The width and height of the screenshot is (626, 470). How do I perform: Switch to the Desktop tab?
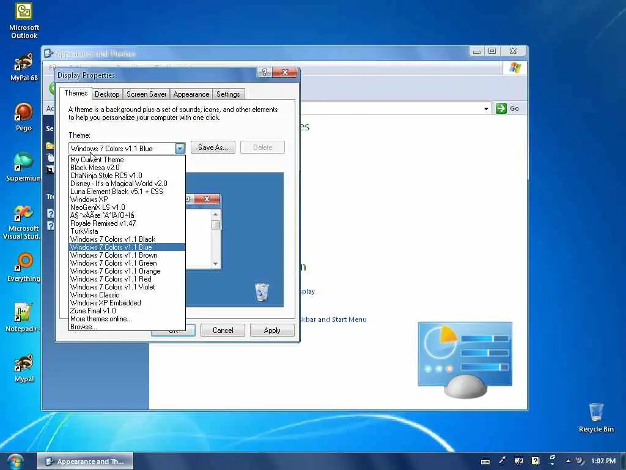click(107, 94)
